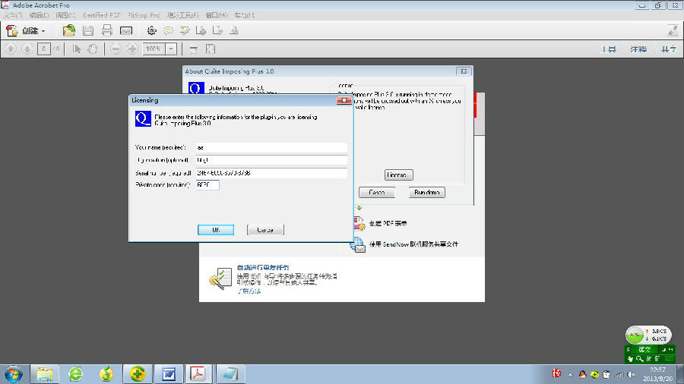684x384 pixels.
Task: Click the Email envelope icon in the toolbar
Action: (126, 30)
